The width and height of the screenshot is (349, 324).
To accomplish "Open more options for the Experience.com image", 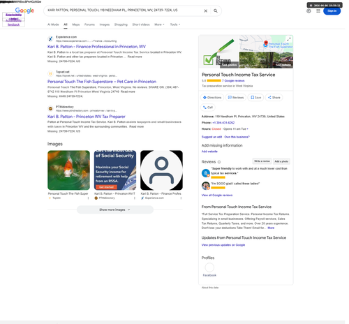I will coord(181,198).
